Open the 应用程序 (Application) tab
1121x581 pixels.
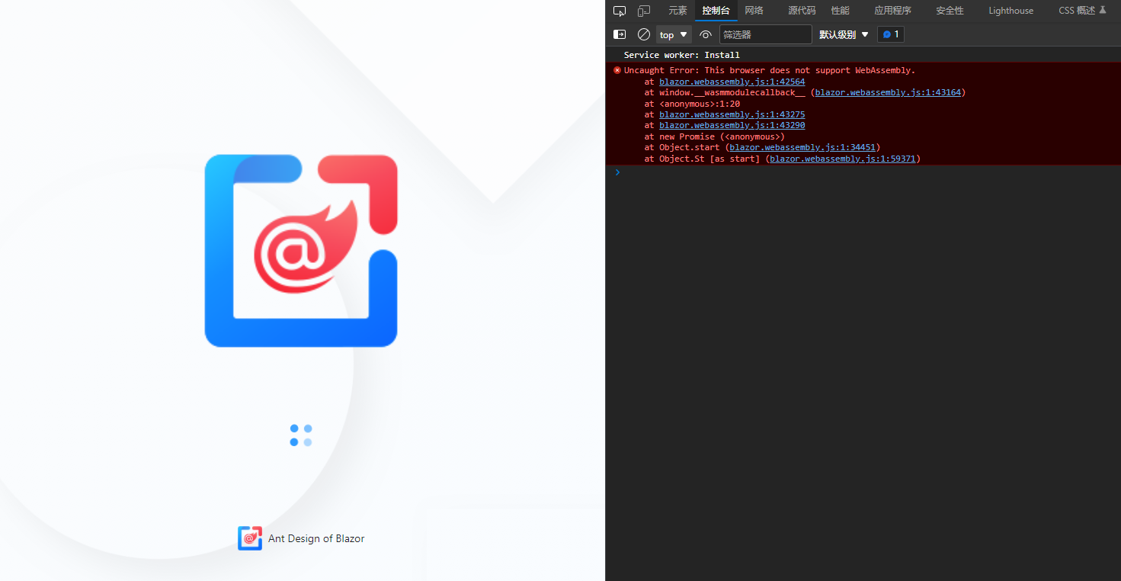893,11
